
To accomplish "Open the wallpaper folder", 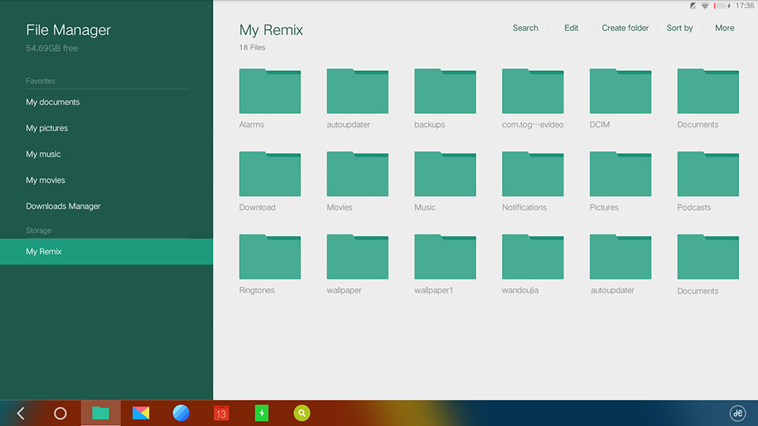I will point(357,257).
